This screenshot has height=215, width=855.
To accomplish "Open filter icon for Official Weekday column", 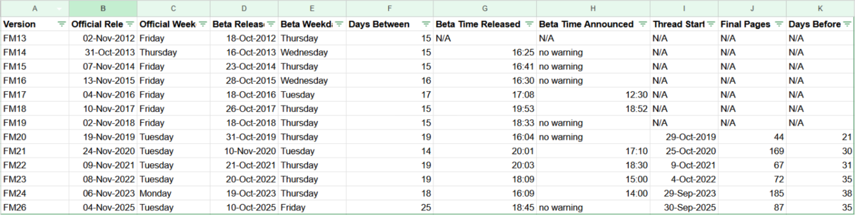I will 203,24.
